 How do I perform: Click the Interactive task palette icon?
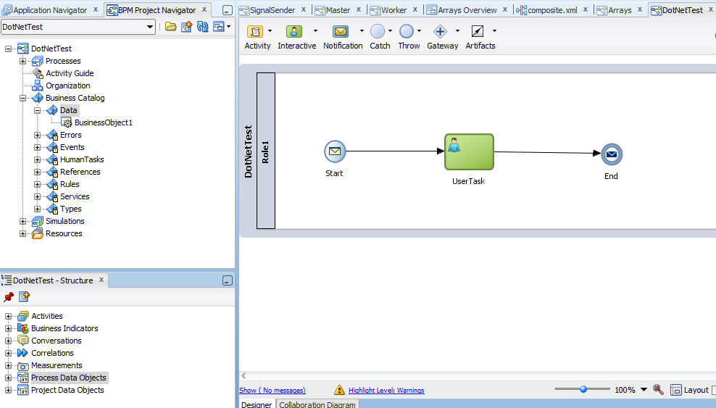(294, 32)
